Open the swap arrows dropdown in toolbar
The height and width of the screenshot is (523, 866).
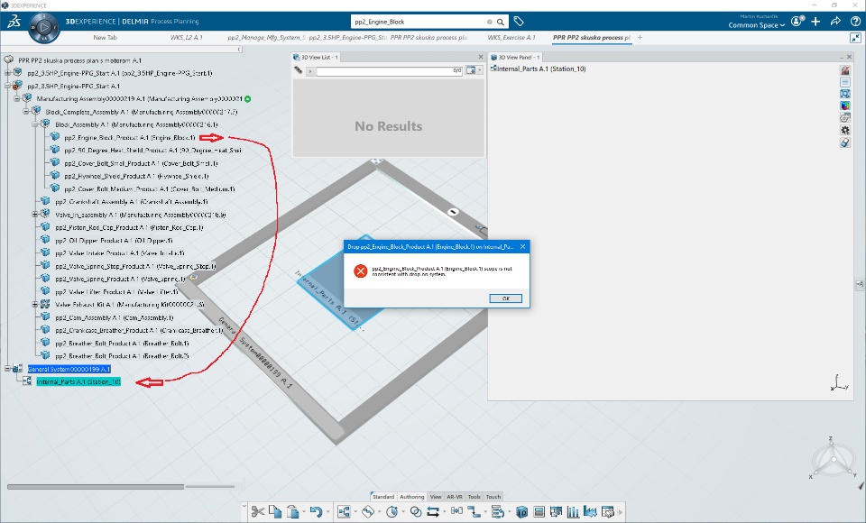point(444,512)
